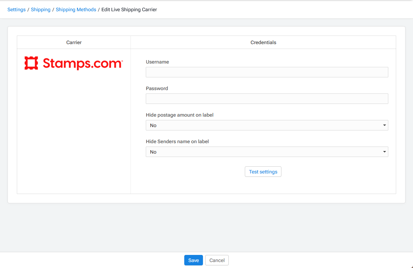
Task: Click the Username label
Action: 157,62
